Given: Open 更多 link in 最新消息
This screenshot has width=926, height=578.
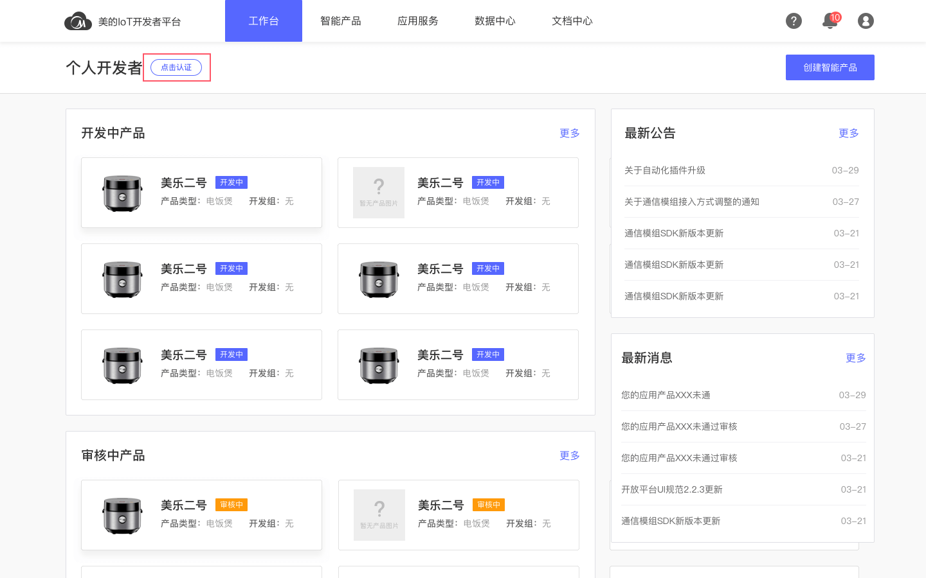Looking at the screenshot, I should pos(856,358).
